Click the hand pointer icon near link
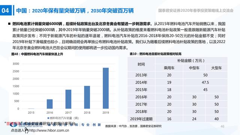The height and width of the screenshot is (135, 240). coord(27,130)
